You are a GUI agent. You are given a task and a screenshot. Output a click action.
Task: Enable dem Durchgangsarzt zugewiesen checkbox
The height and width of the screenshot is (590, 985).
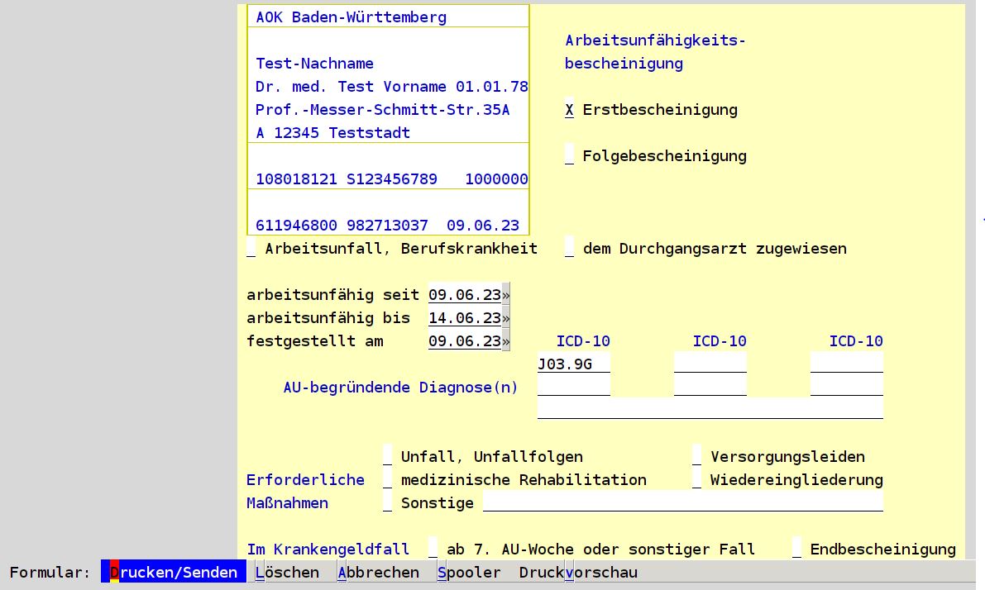569,248
